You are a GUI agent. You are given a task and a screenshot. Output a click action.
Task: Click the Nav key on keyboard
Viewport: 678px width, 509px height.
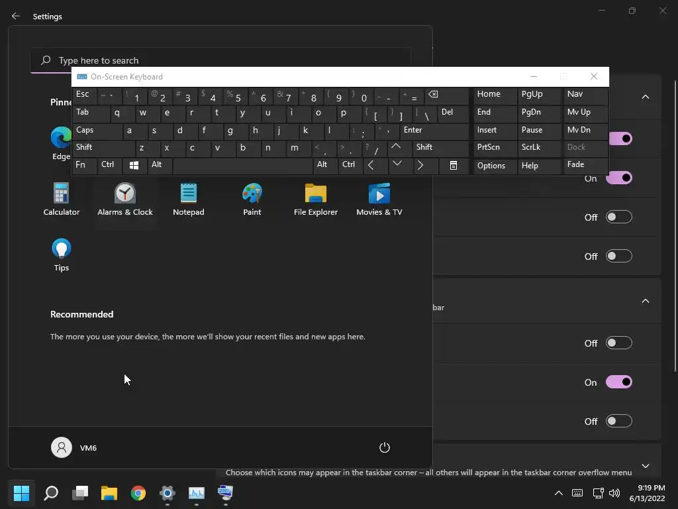[585, 95]
